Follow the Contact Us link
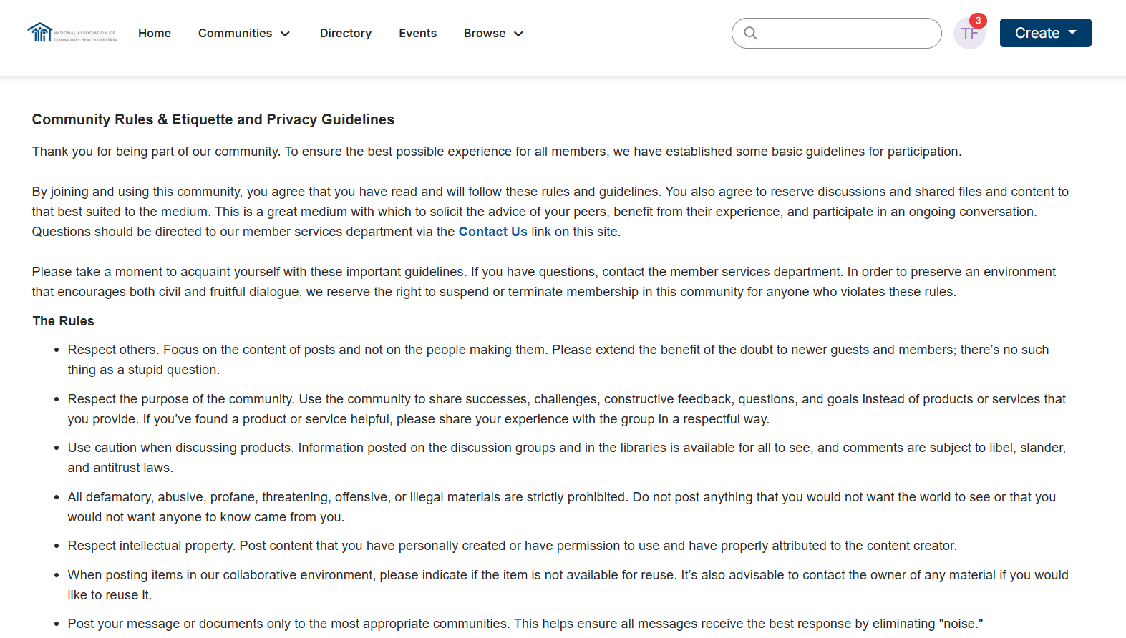The image size is (1126, 638). coord(492,232)
